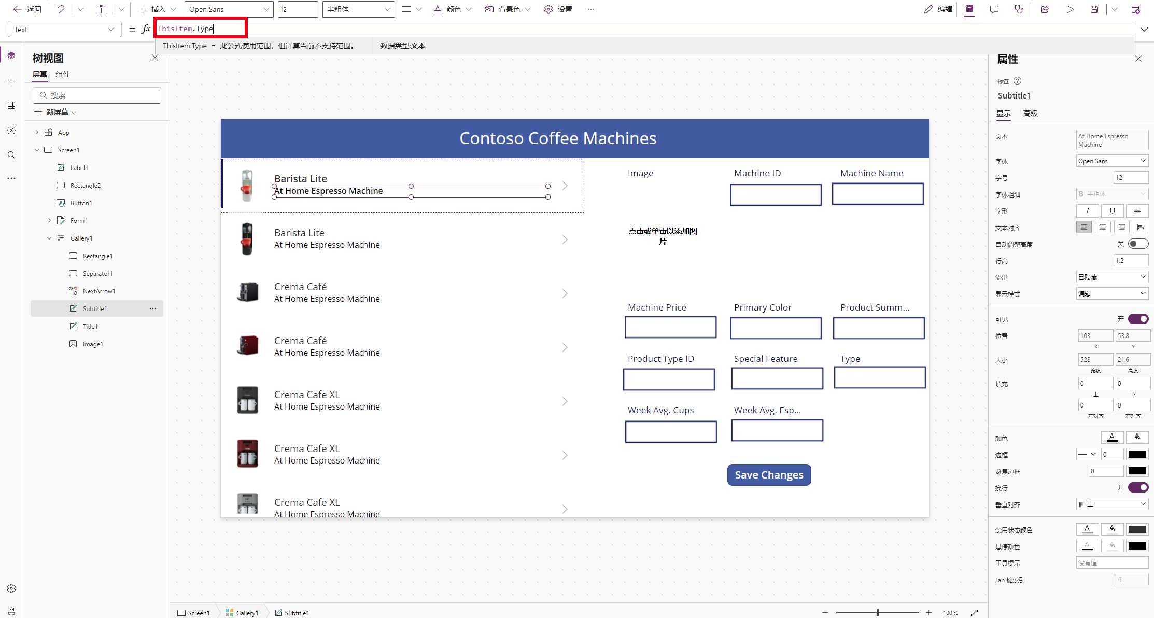Open the Text property selector dropdown
1154x618 pixels.
click(x=64, y=30)
